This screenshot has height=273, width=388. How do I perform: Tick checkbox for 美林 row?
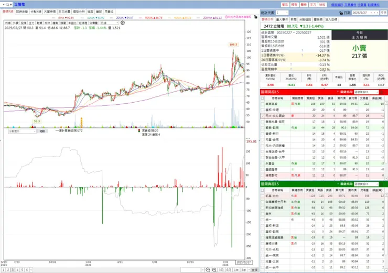pyautogui.click(x=263, y=214)
